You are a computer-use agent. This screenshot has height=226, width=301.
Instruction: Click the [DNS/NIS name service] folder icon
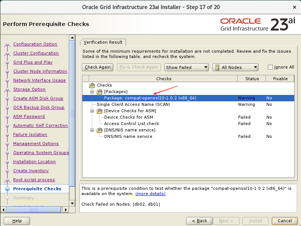tap(99, 130)
